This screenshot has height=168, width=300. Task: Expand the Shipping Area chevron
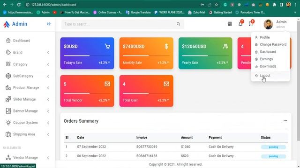click(48, 134)
